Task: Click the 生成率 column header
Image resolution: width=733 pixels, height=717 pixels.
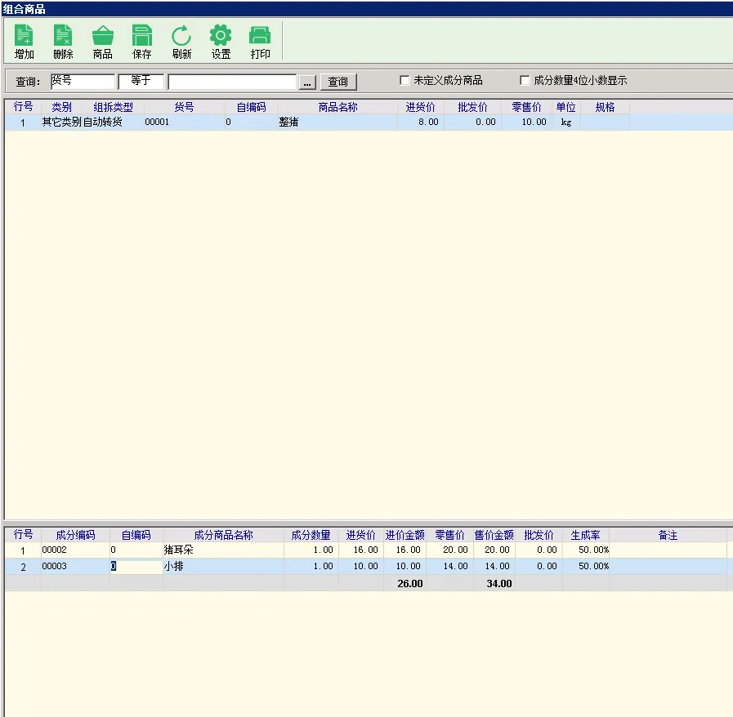Action: point(585,536)
